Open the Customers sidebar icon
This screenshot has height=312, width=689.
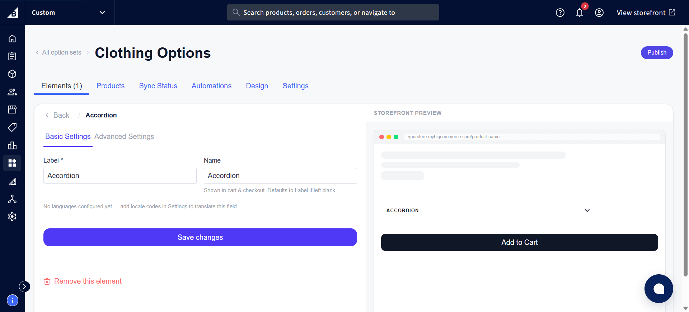pyautogui.click(x=12, y=92)
